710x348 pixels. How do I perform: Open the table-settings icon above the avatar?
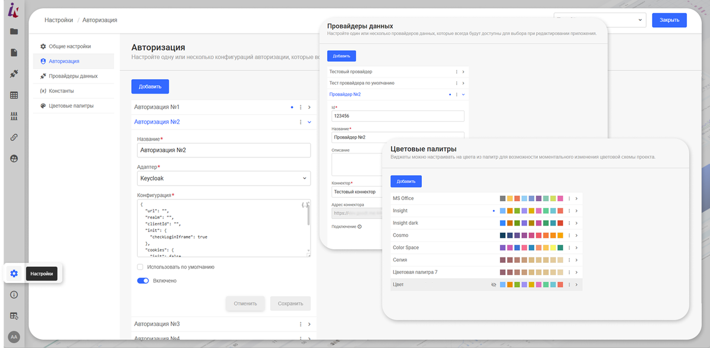pyautogui.click(x=14, y=316)
